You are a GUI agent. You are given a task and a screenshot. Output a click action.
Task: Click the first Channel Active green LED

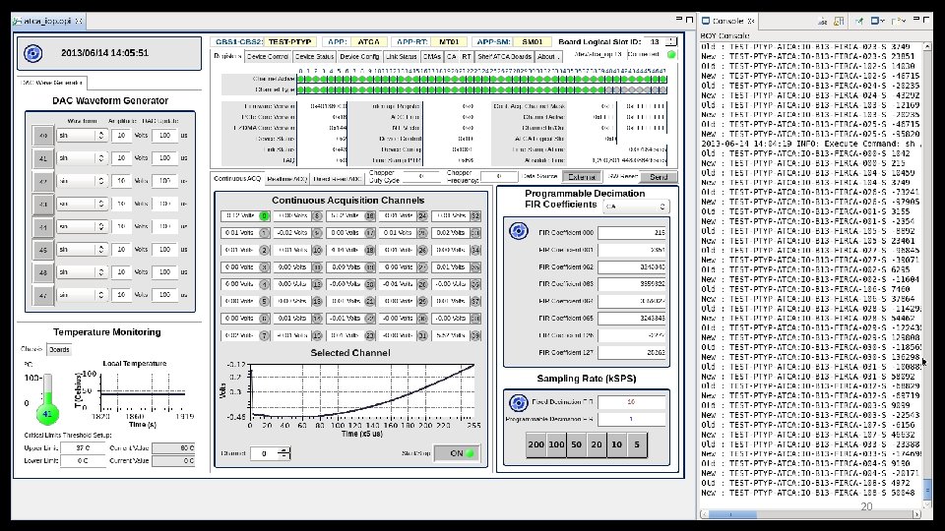click(300, 79)
